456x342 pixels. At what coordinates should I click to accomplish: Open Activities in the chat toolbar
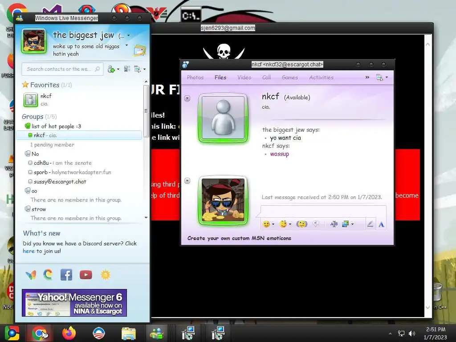click(322, 77)
